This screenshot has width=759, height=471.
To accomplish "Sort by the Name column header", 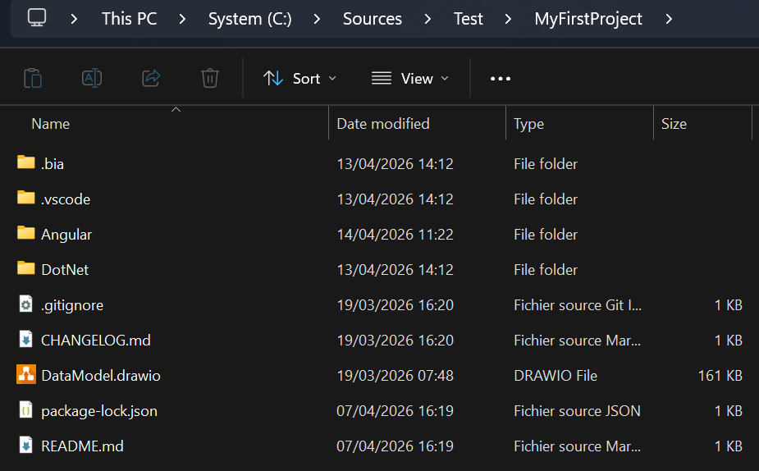I will [x=50, y=124].
